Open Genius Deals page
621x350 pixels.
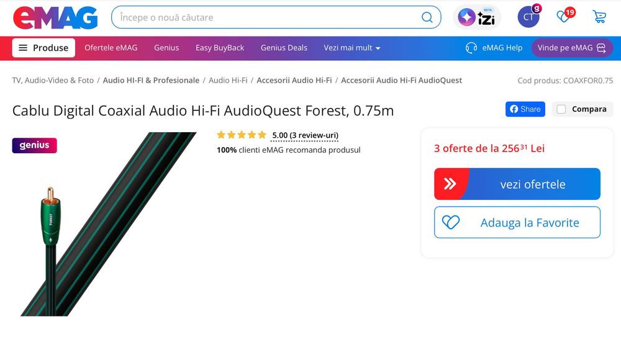click(284, 48)
